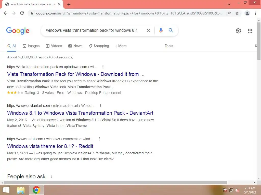Open Google settings gear

click(238, 31)
